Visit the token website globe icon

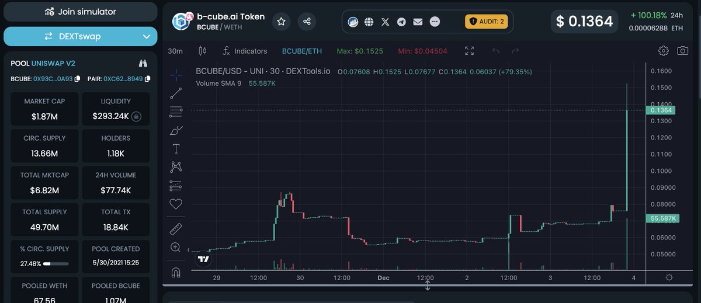pos(369,22)
